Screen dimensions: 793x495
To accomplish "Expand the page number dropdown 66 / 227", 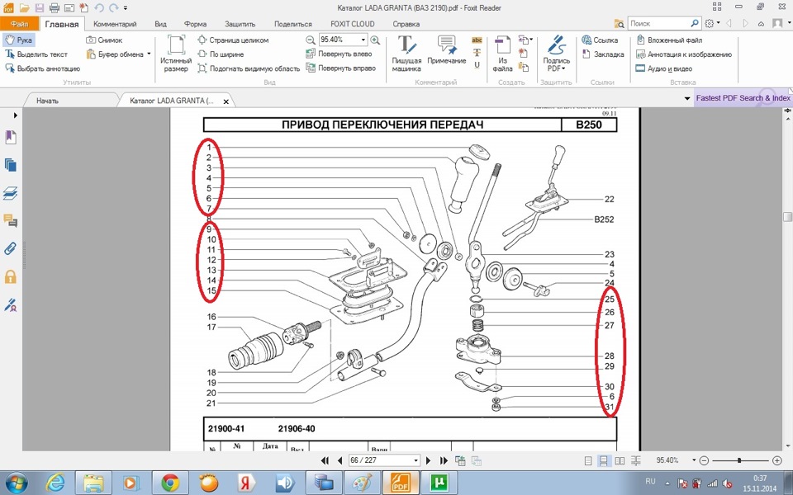I will 415,460.
